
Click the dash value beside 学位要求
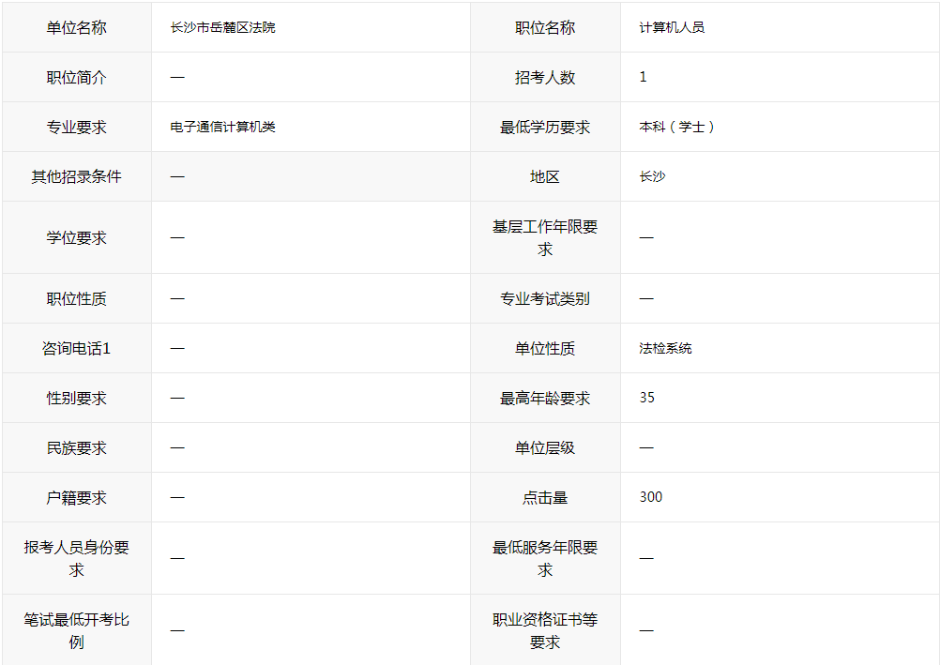pyautogui.click(x=177, y=238)
